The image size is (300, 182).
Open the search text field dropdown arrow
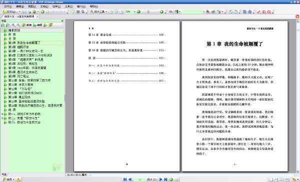204,12
